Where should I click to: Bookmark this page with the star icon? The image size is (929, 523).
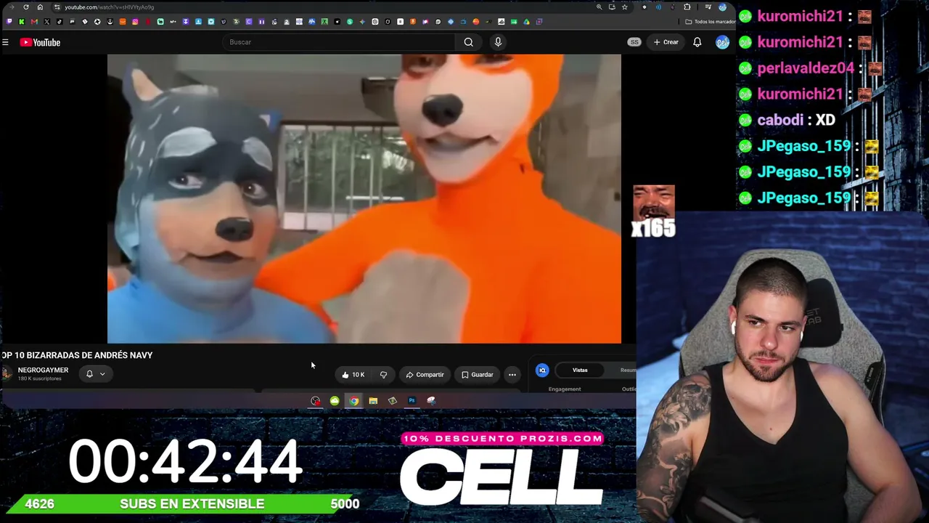click(x=624, y=7)
